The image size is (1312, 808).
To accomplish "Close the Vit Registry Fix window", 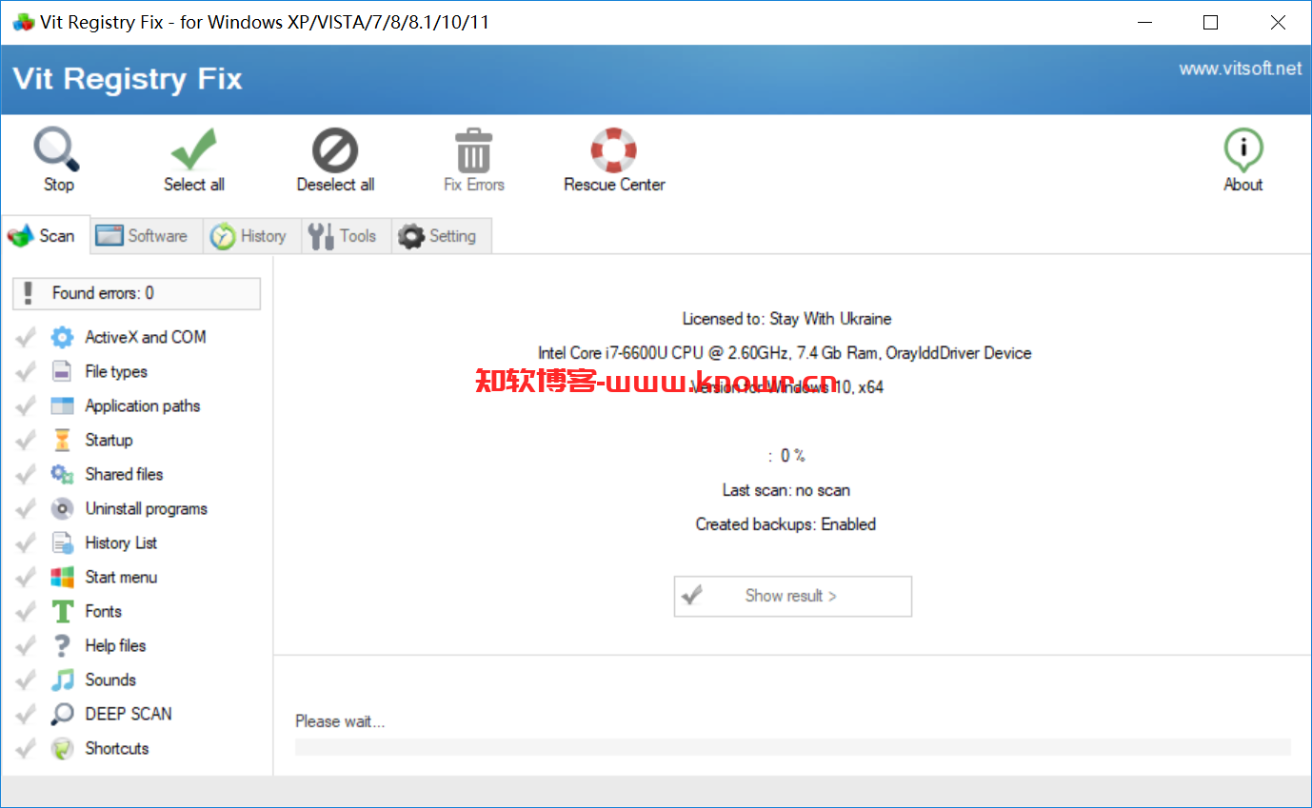I will 1277,23.
